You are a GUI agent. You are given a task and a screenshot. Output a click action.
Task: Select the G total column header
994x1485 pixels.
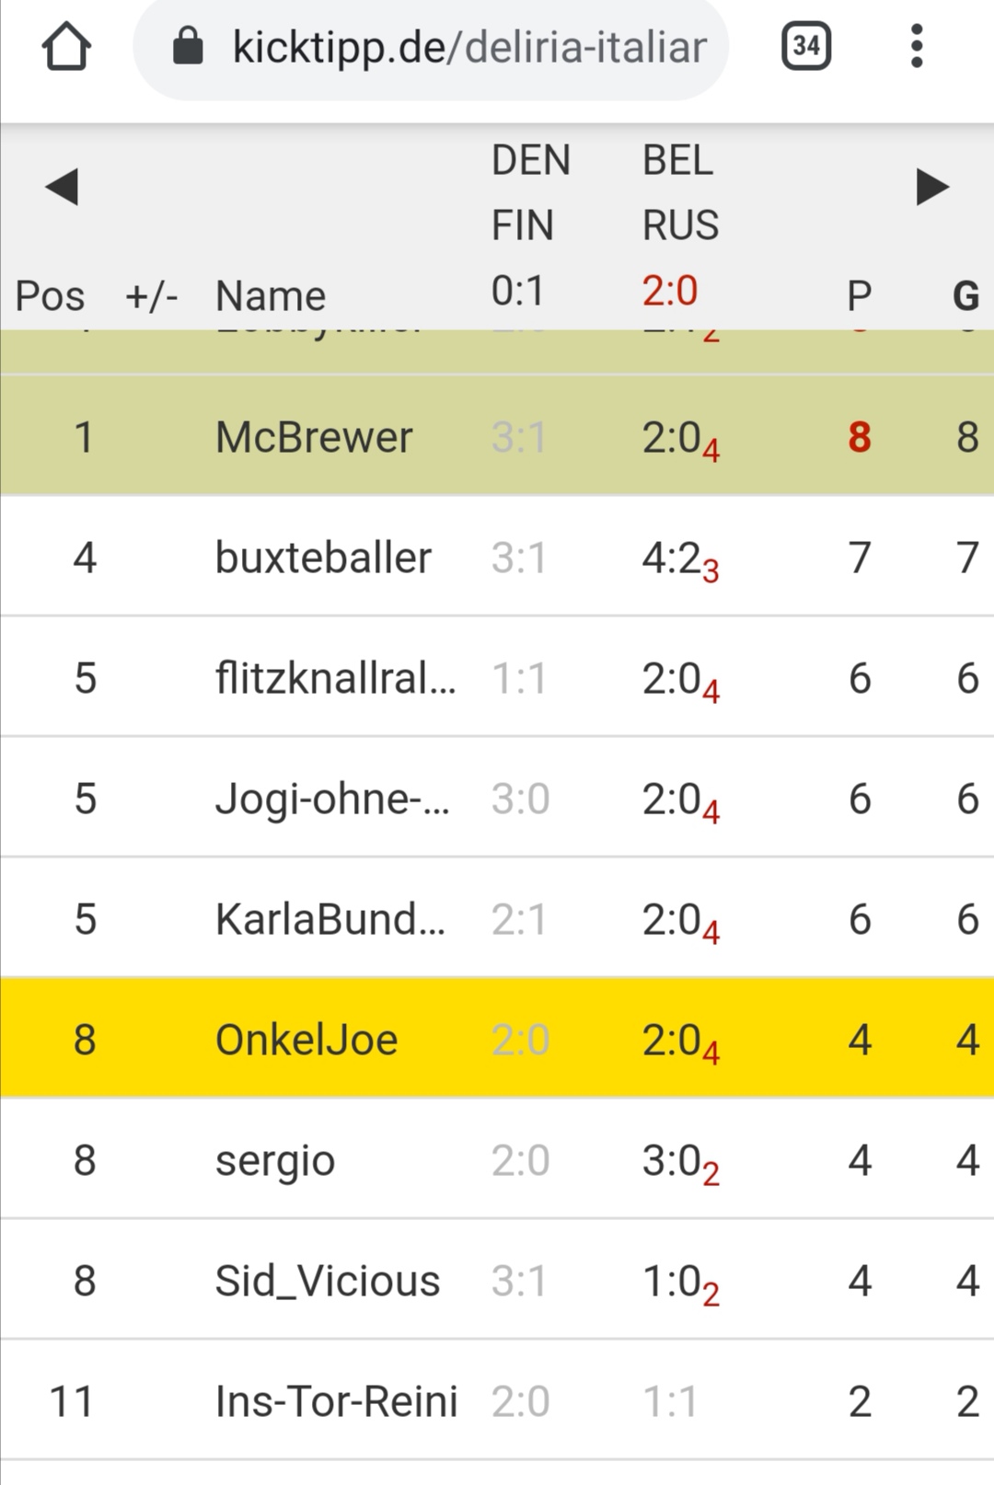pos(965,296)
